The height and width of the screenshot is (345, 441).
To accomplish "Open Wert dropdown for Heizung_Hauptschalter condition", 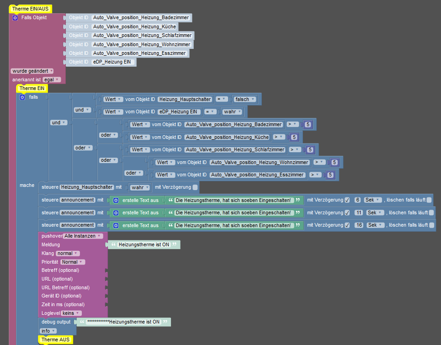I will coord(113,99).
